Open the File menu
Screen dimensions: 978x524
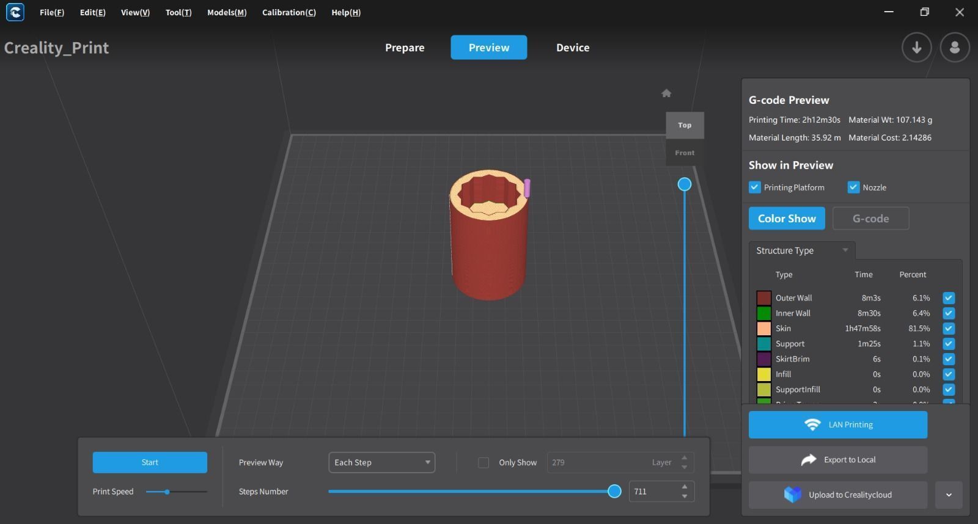(52, 12)
